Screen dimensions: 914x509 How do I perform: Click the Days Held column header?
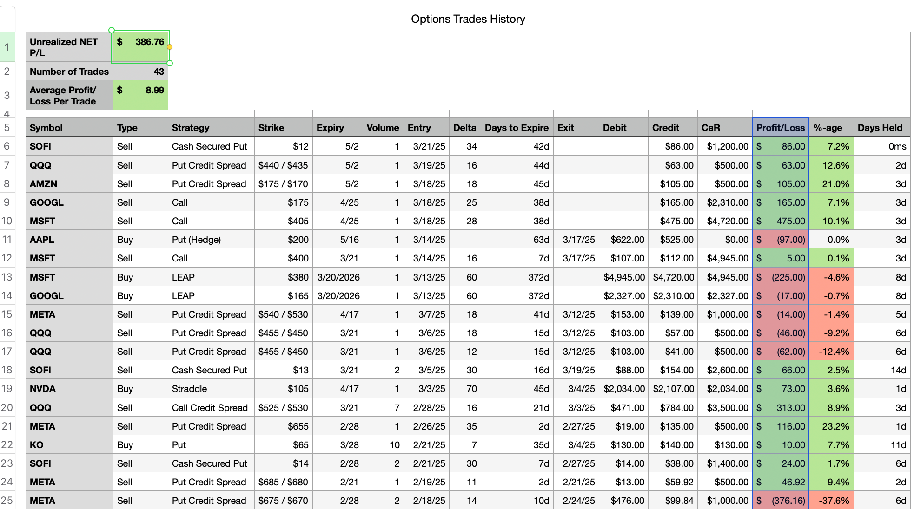coord(882,128)
